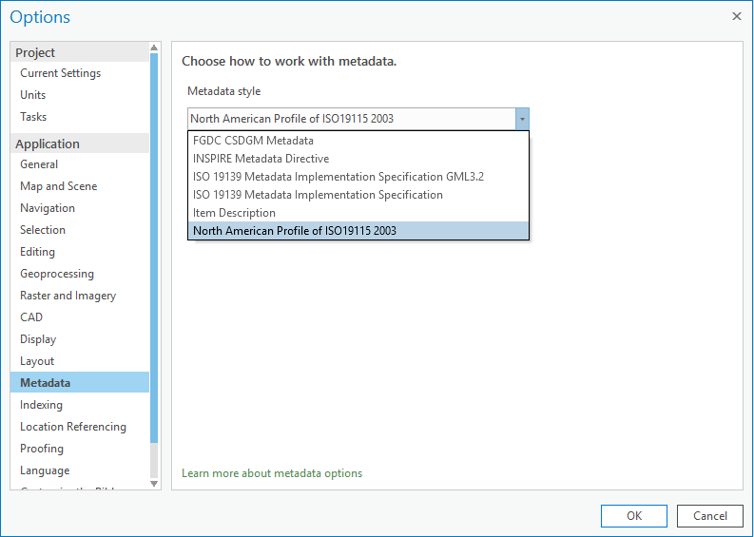Click sidebar scroll up arrow
The height and width of the screenshot is (537, 754).
154,48
